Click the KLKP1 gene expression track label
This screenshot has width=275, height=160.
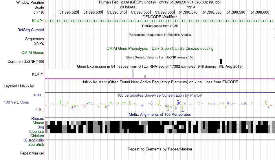[38, 74]
